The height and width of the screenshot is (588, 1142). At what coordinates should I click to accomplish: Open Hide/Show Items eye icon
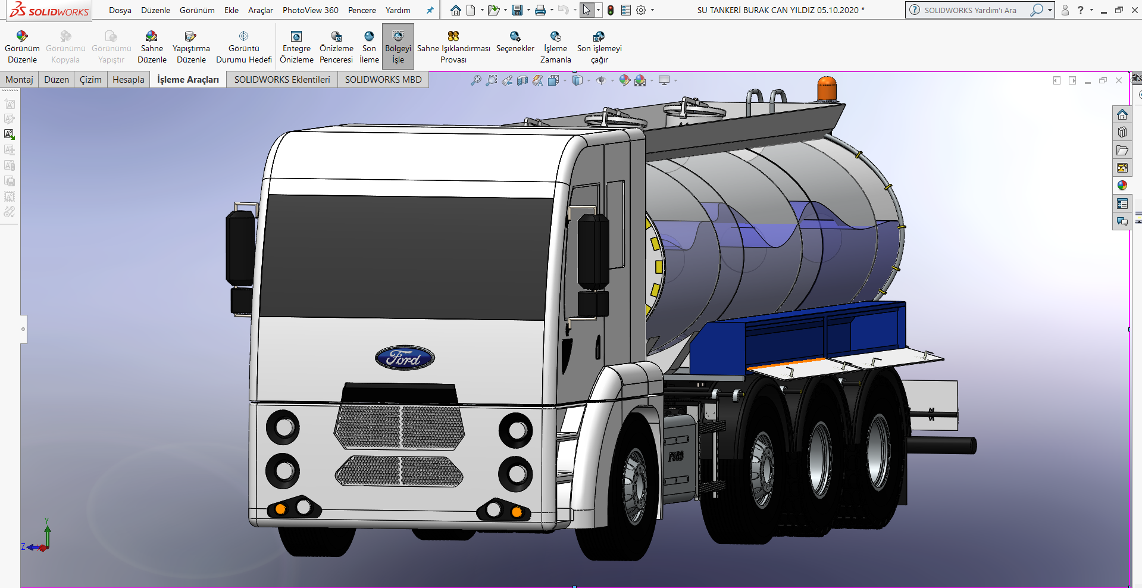[601, 80]
